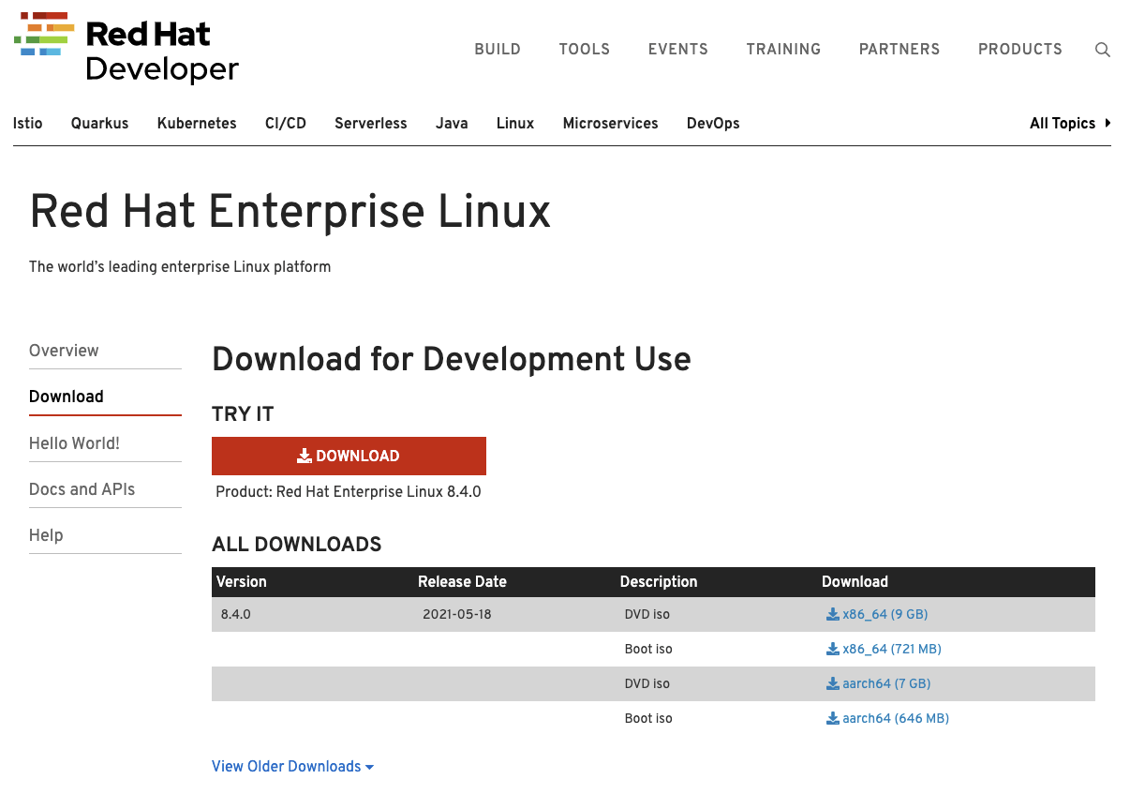
Task: Navigate to the Microservices topic
Action: [x=610, y=124]
